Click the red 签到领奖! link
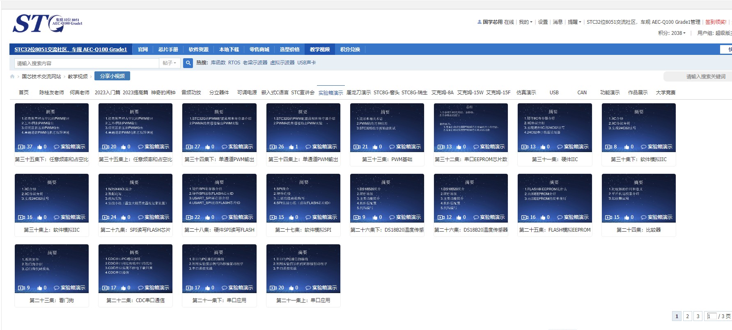 tap(716, 22)
